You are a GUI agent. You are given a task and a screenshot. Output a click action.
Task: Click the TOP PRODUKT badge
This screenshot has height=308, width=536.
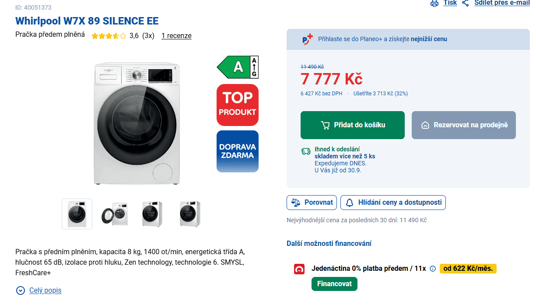(x=238, y=105)
